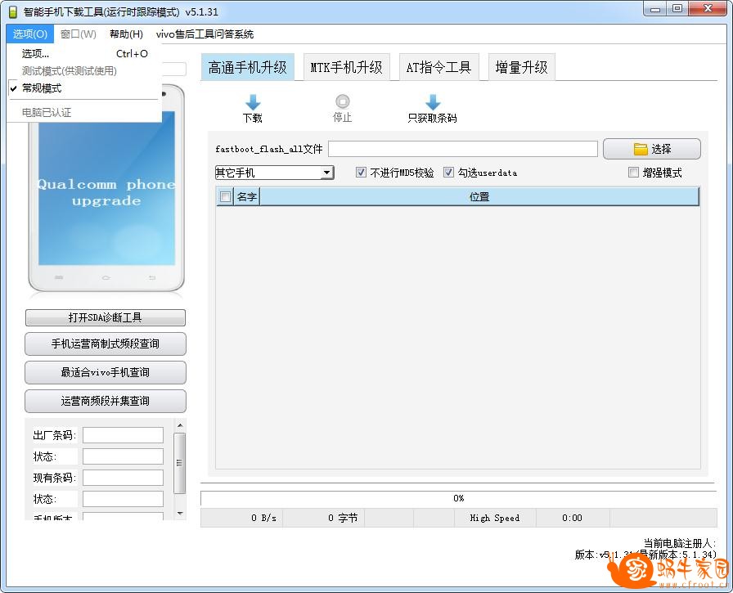This screenshot has height=593, width=733.
Task: Click the 名字 column header
Action: (x=246, y=197)
